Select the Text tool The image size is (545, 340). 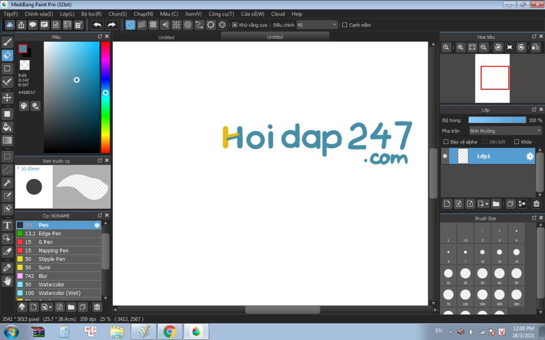(x=7, y=225)
